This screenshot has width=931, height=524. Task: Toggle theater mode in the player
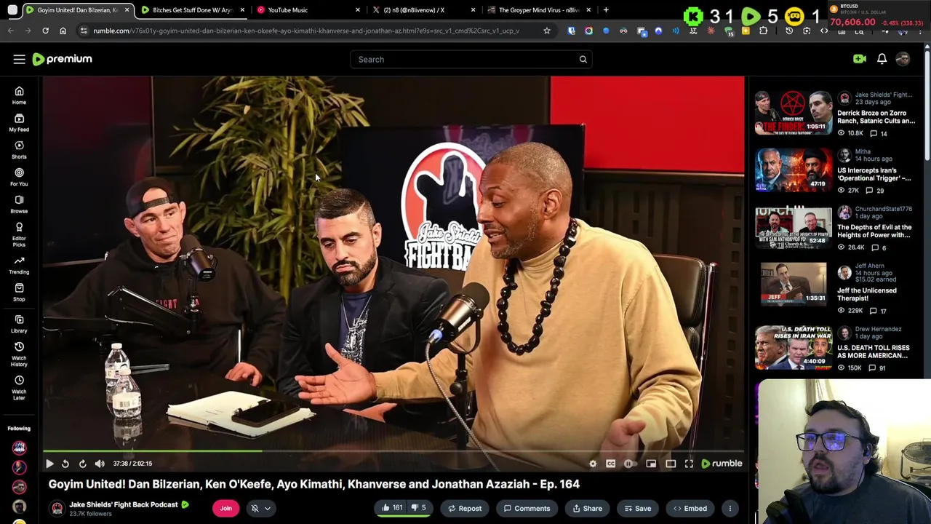click(671, 464)
